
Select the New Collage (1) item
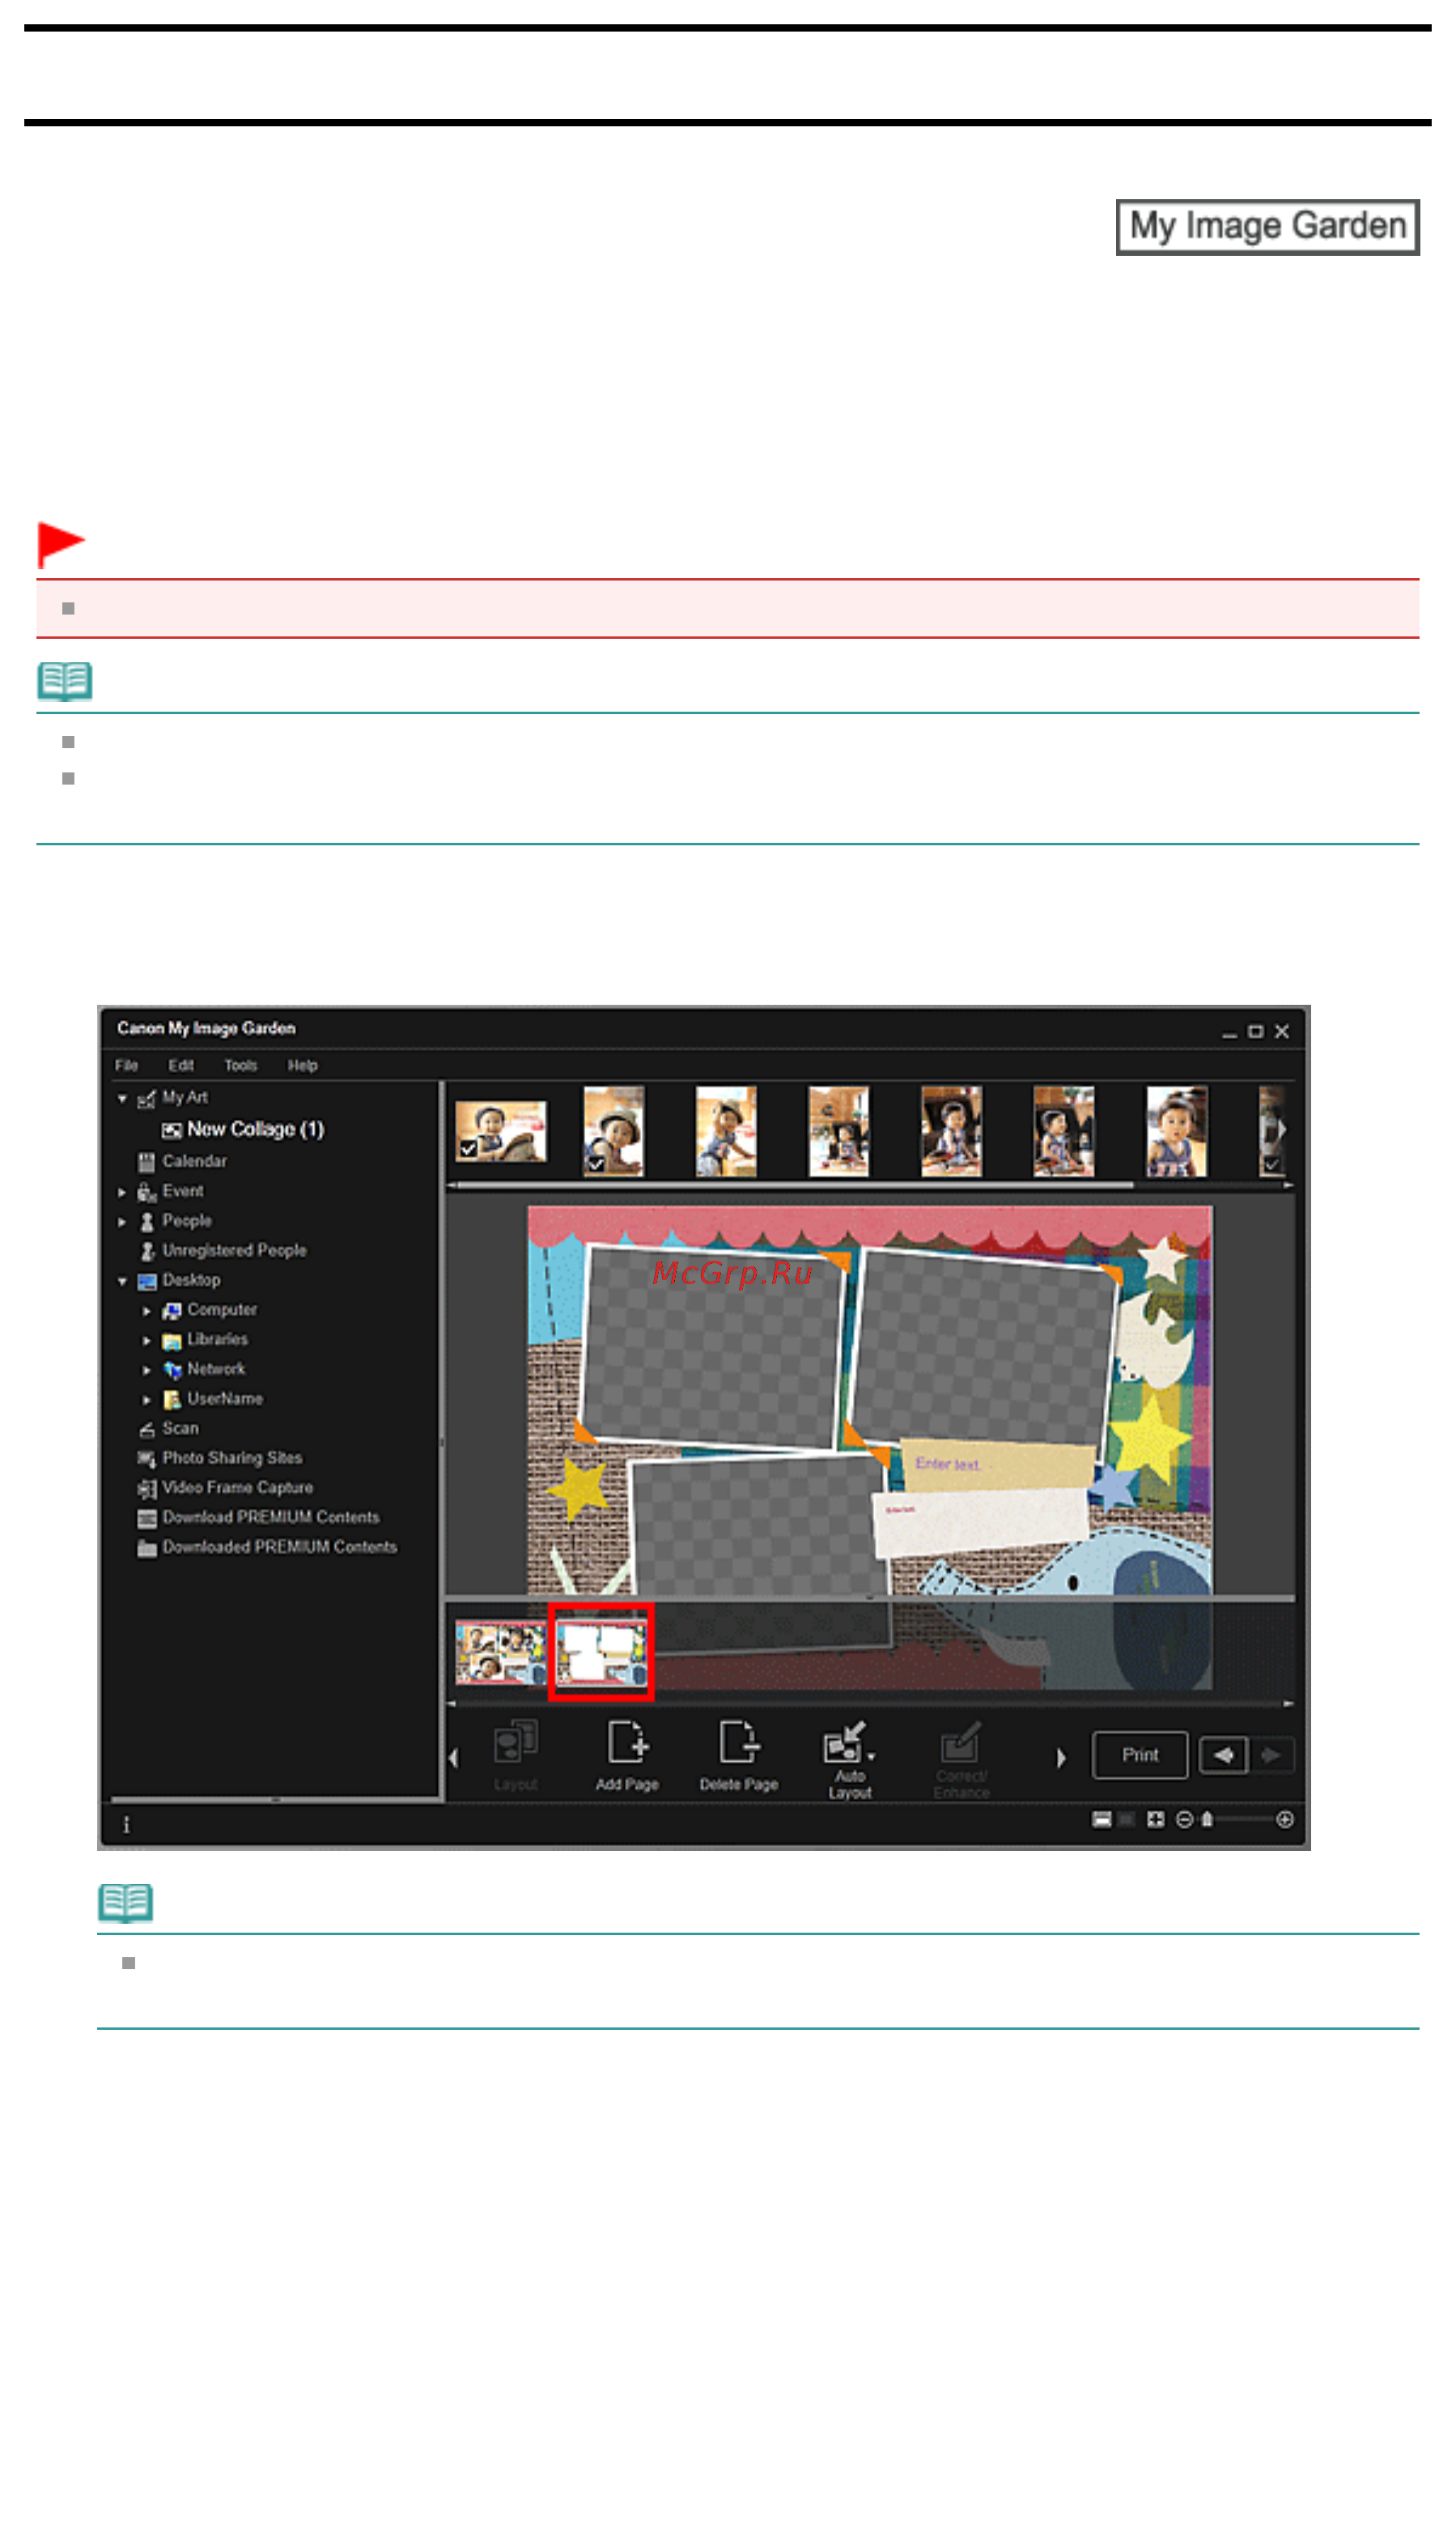[x=243, y=1130]
